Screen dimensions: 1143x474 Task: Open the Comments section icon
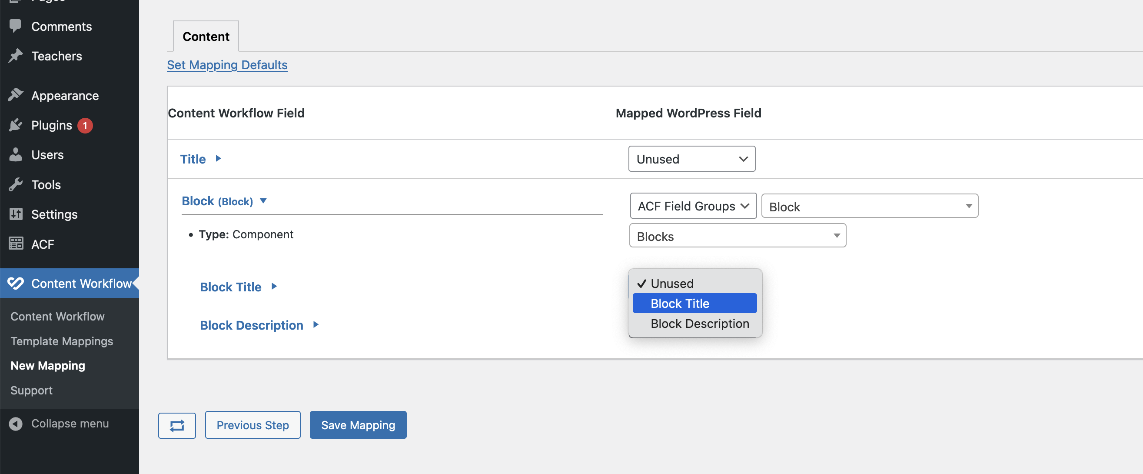coord(16,26)
